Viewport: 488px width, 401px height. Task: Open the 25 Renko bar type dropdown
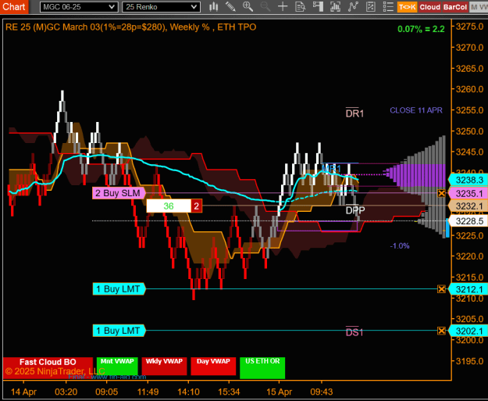(161, 7)
